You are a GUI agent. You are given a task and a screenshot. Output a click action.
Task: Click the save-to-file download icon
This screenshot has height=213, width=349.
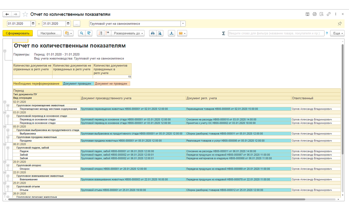(171, 33)
